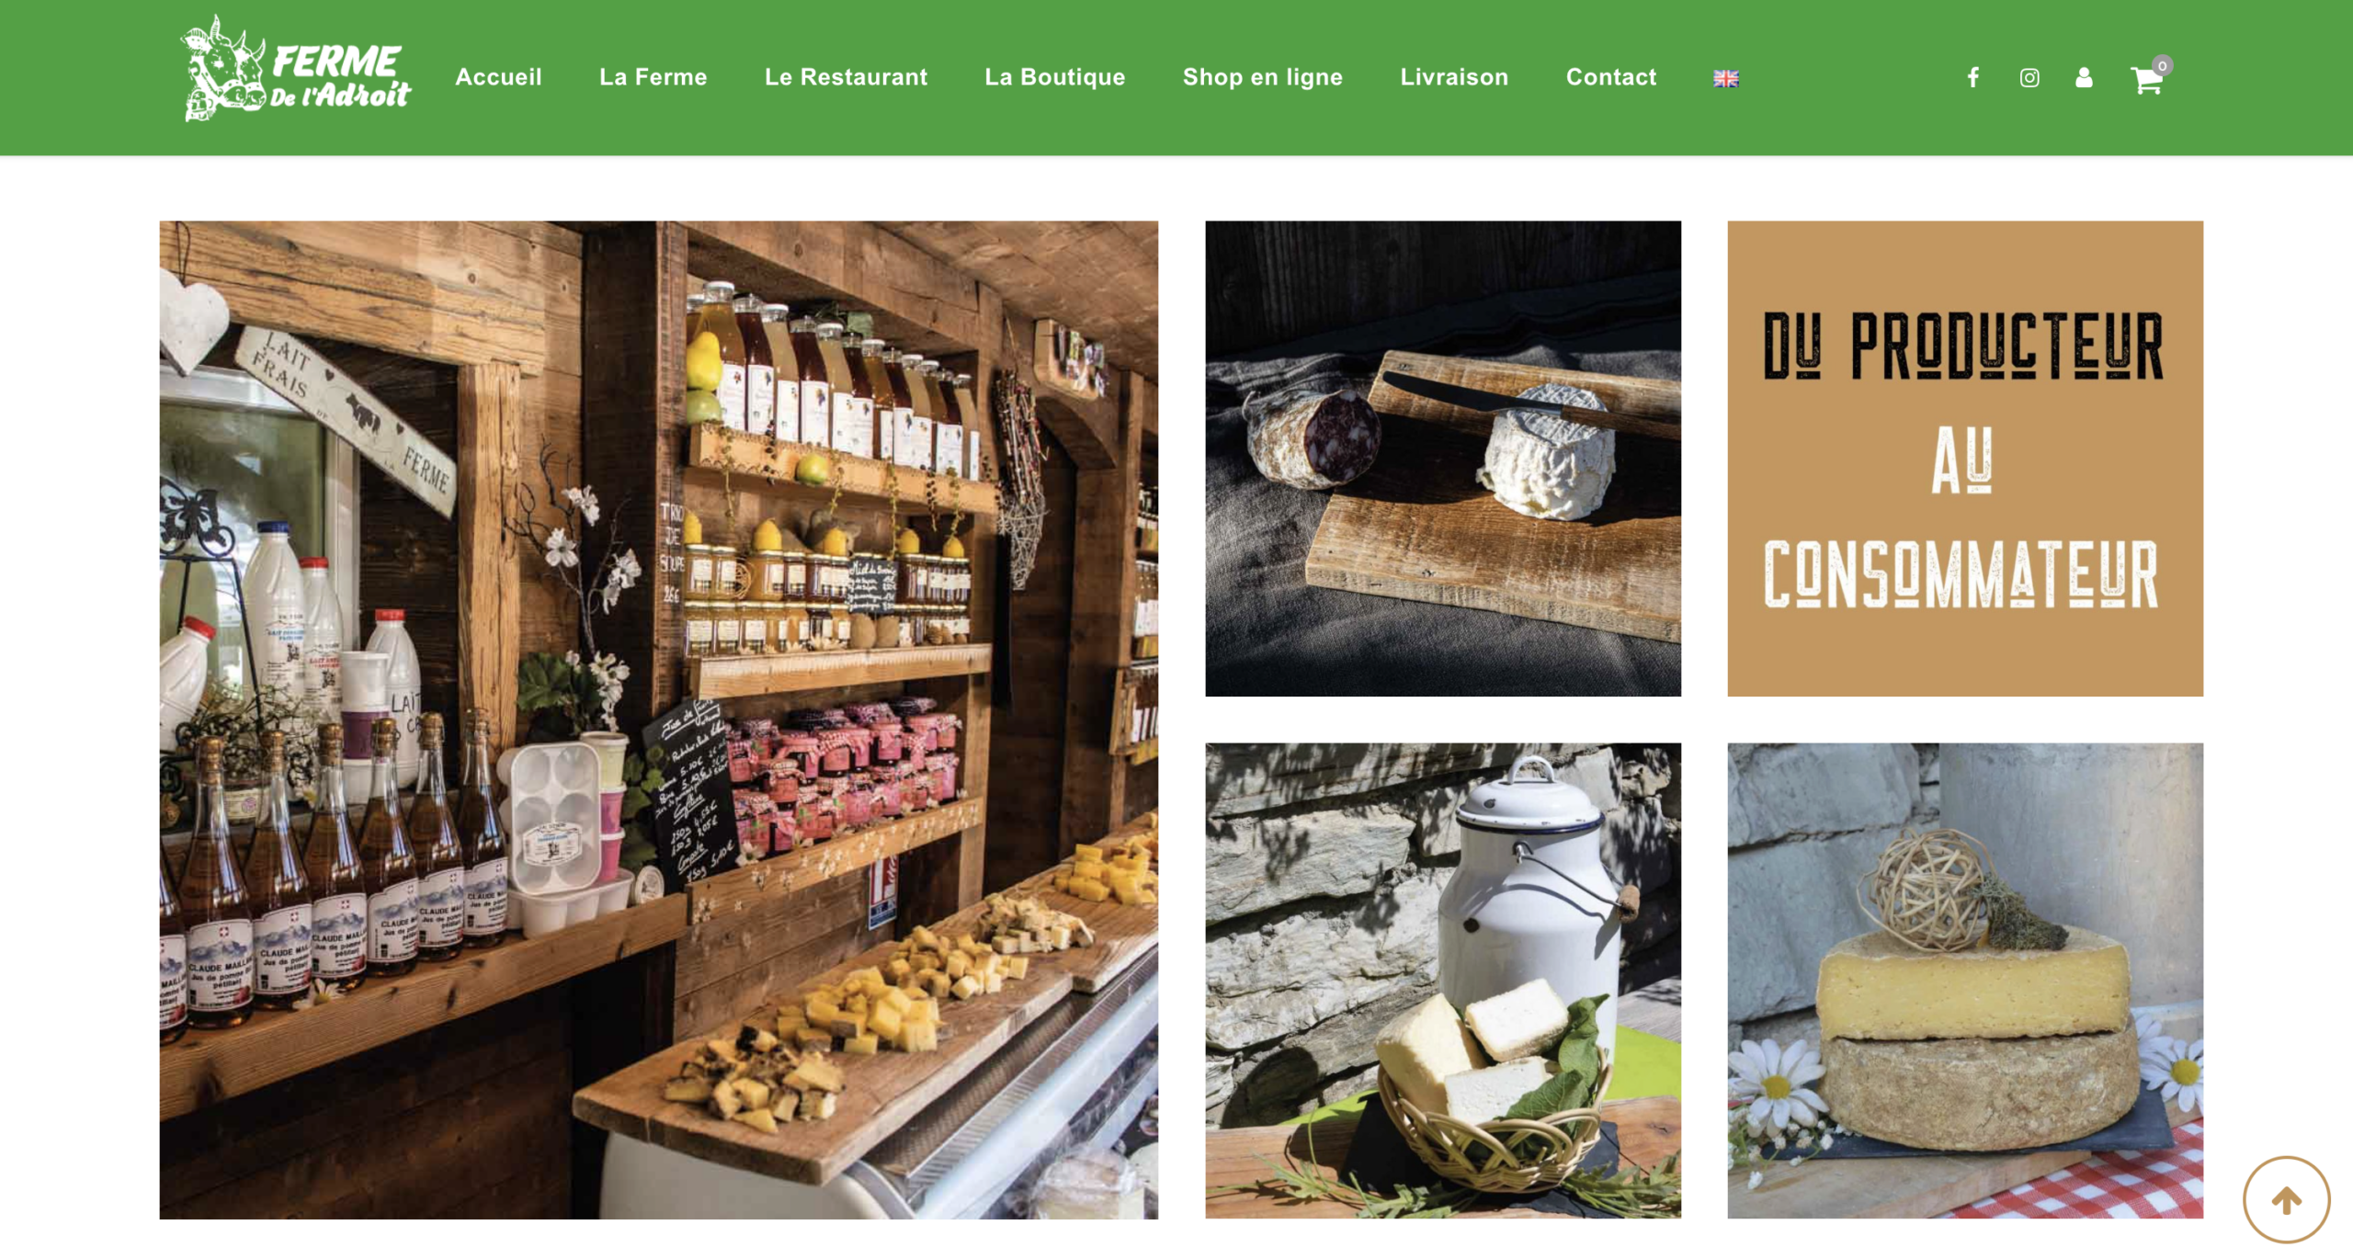Viewport: 2353px width, 1247px height.
Task: Open the La Ferme menu item
Action: (653, 77)
